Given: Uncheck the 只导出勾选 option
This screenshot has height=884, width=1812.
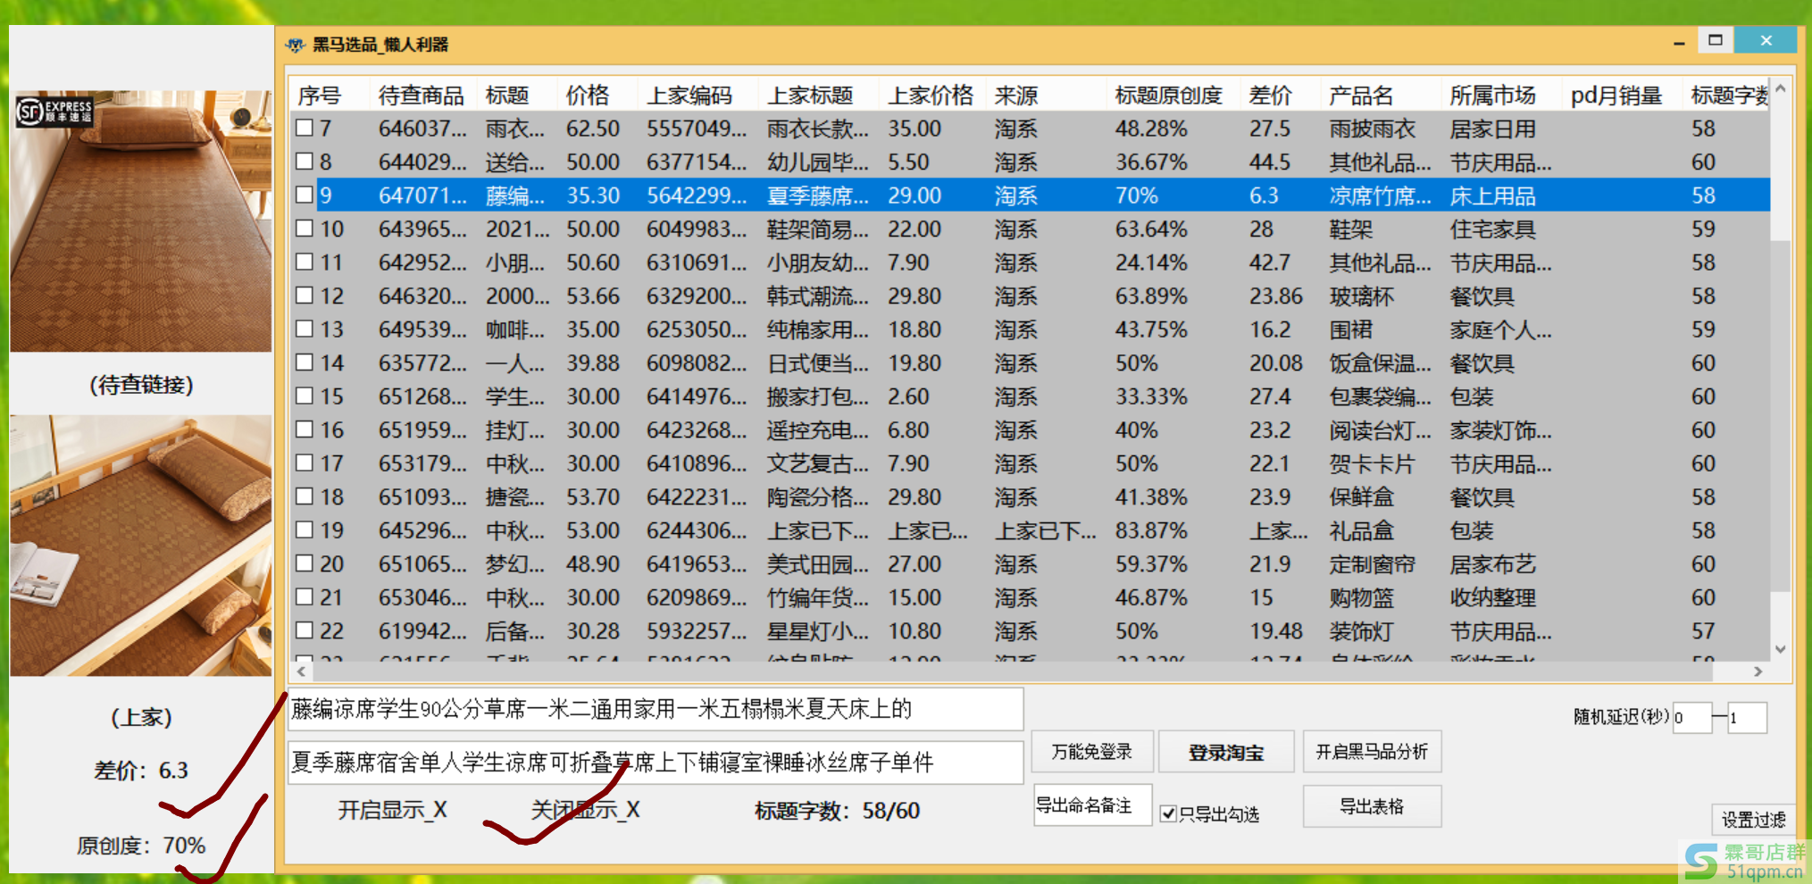Looking at the screenshot, I should point(1168,813).
